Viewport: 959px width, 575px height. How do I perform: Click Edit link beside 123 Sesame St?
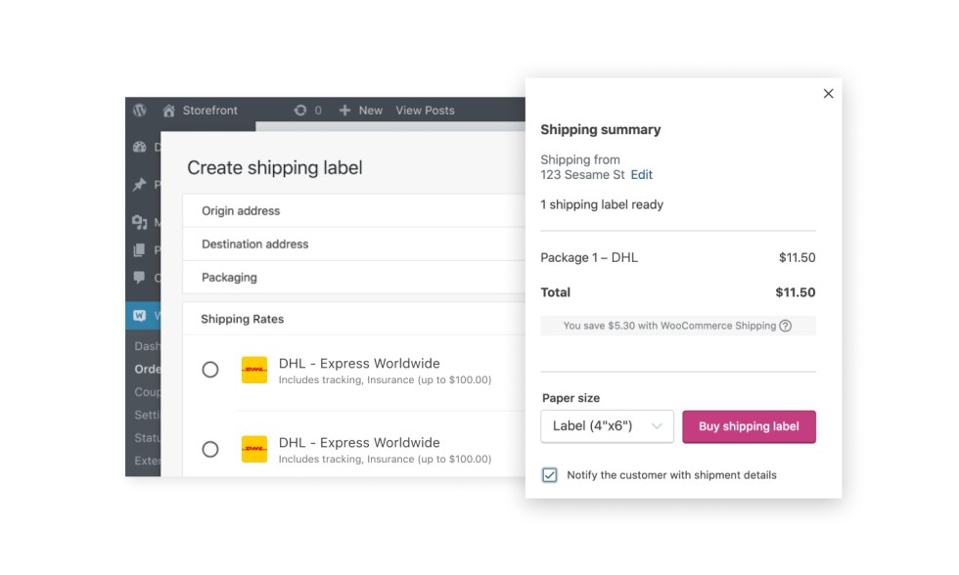(x=641, y=175)
